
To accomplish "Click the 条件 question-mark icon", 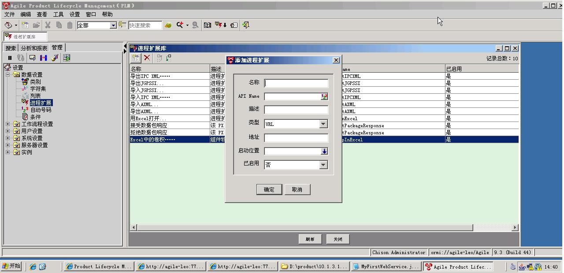I will [25, 117].
